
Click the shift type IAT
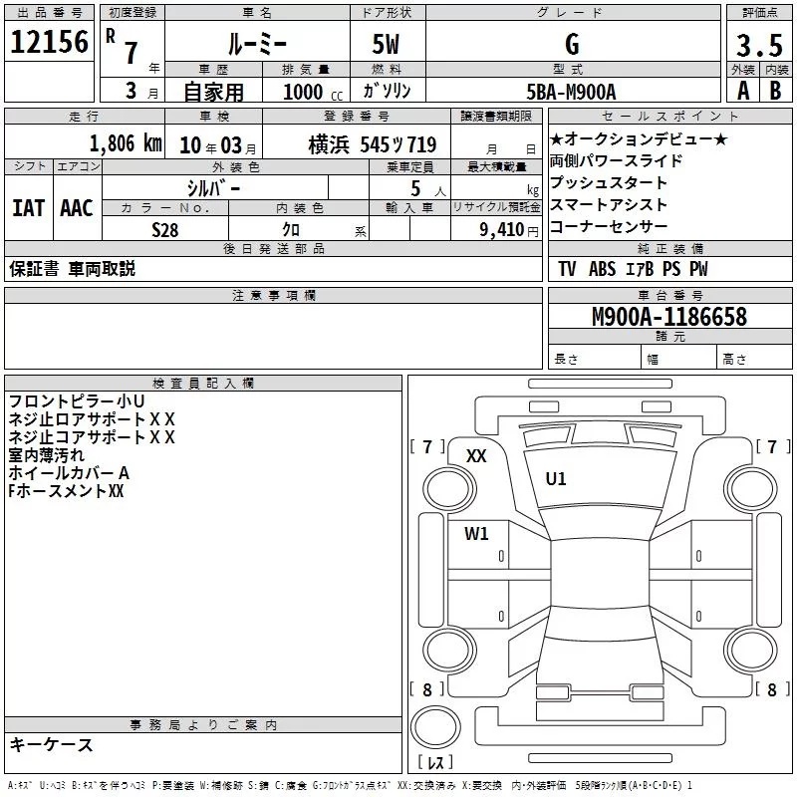tap(29, 208)
